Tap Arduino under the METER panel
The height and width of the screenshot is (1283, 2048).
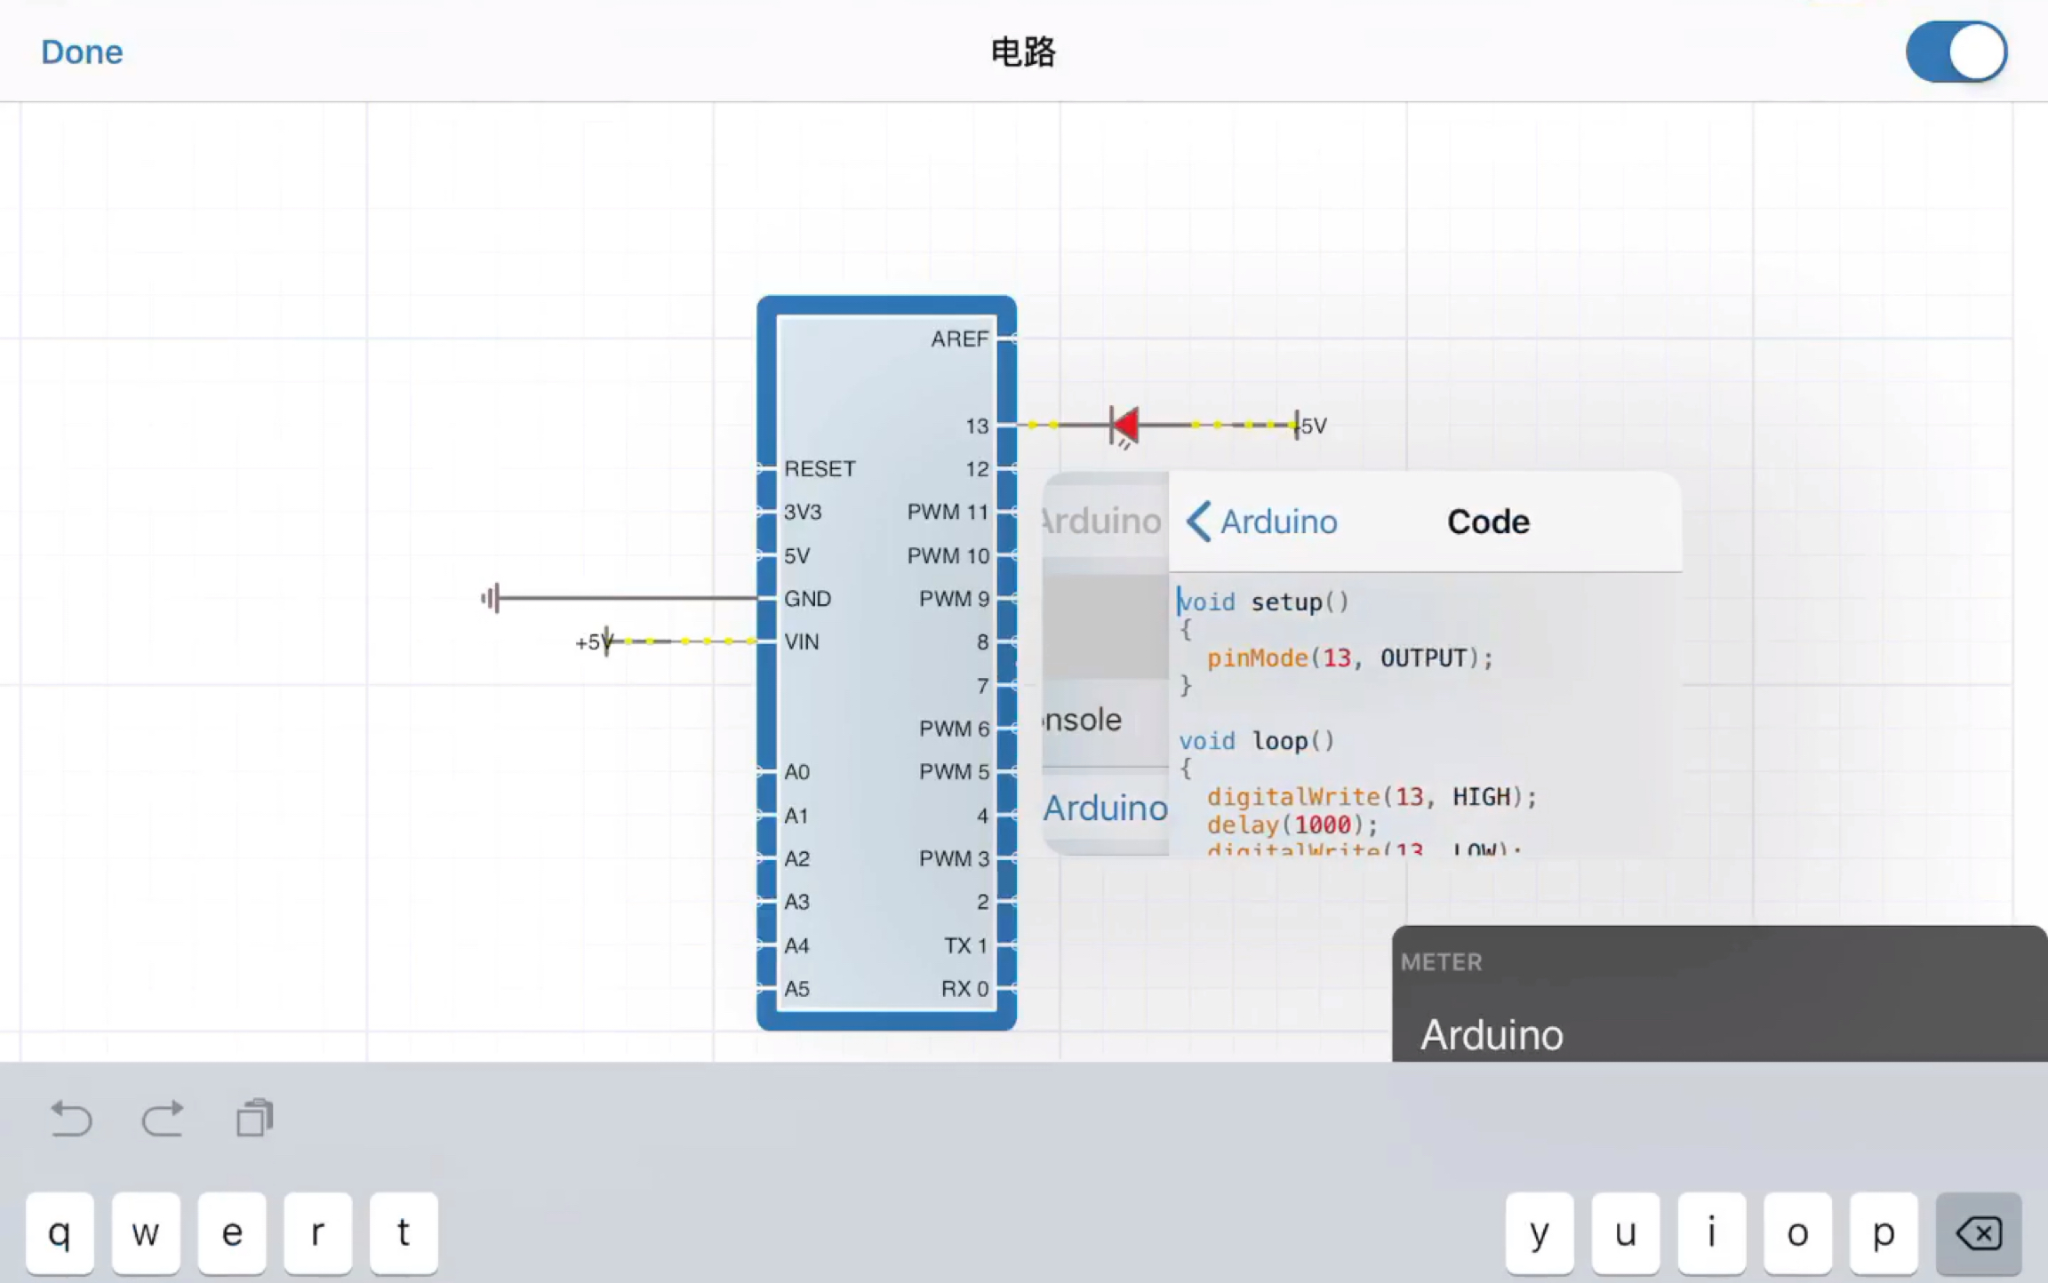tap(1492, 1034)
